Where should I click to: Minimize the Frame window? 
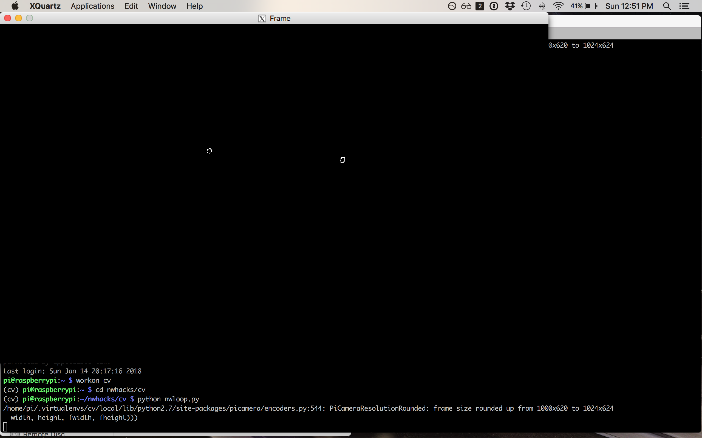coord(19,18)
